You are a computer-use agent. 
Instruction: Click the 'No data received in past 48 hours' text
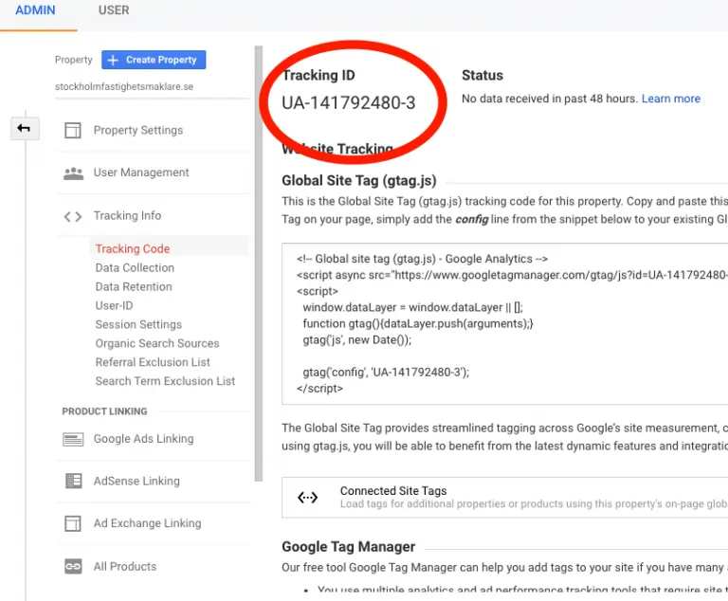click(x=549, y=99)
